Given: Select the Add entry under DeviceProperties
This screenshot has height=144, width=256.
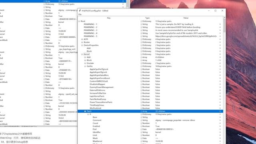Looking at the screenshot, I should coord(88,48).
